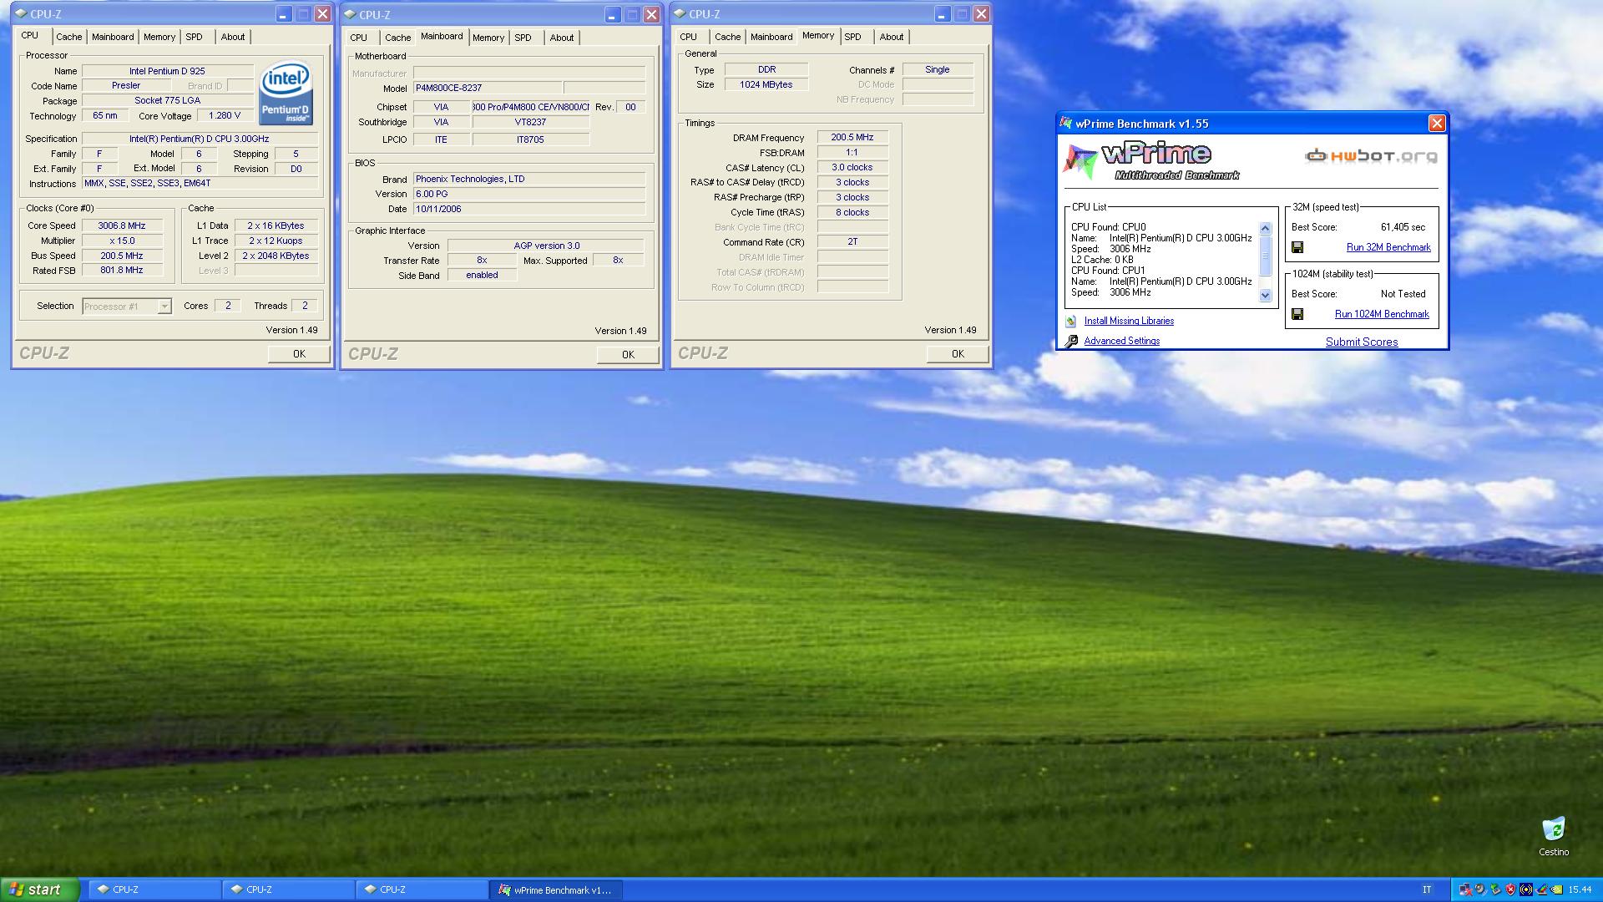Close the wPrime Benchmark window
The width and height of the screenshot is (1603, 902).
[1437, 124]
